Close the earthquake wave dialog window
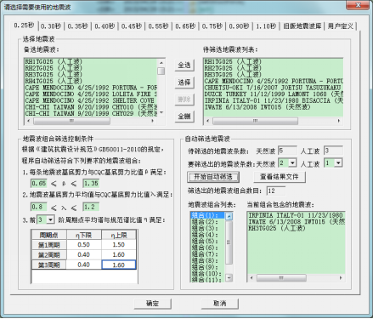This screenshot has height=319, width=373. click(x=358, y=5)
